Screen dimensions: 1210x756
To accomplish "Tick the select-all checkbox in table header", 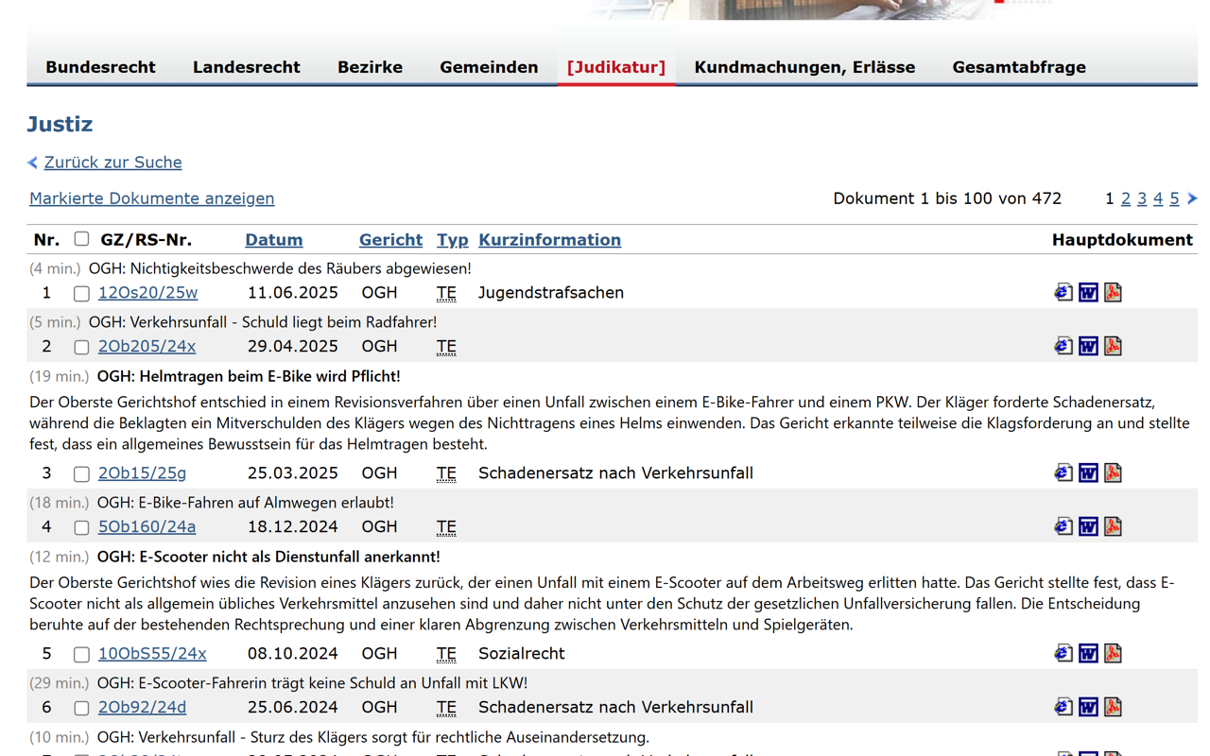I will coord(81,239).
